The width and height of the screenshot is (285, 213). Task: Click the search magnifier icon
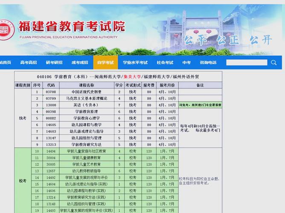point(273,63)
